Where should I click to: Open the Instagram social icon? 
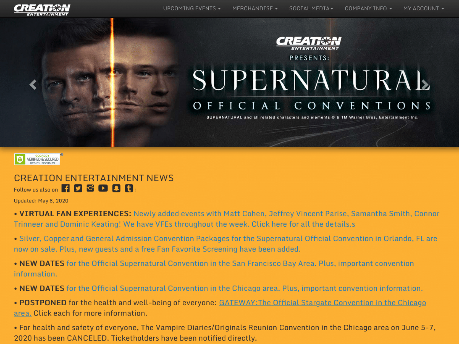pyautogui.click(x=90, y=188)
